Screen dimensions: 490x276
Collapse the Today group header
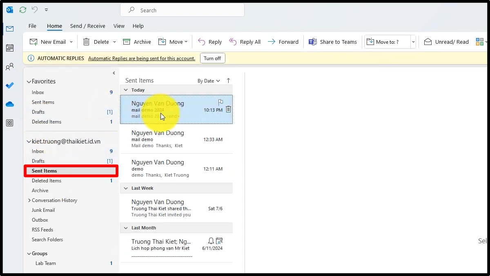(126, 90)
